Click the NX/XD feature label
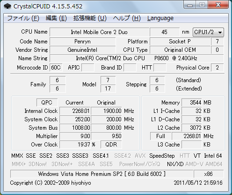 click(175, 164)
